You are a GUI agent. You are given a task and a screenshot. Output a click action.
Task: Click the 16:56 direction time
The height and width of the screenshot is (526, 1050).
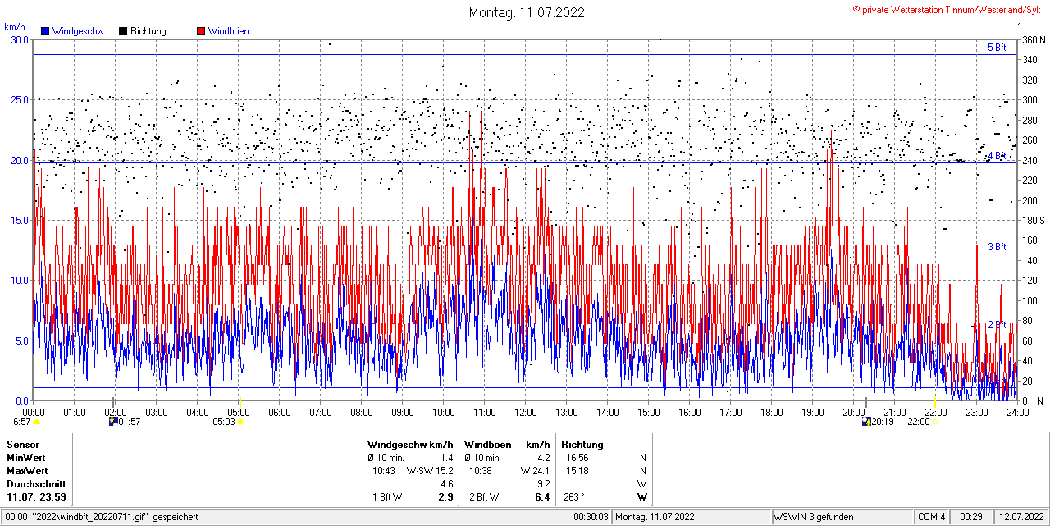[x=577, y=458]
